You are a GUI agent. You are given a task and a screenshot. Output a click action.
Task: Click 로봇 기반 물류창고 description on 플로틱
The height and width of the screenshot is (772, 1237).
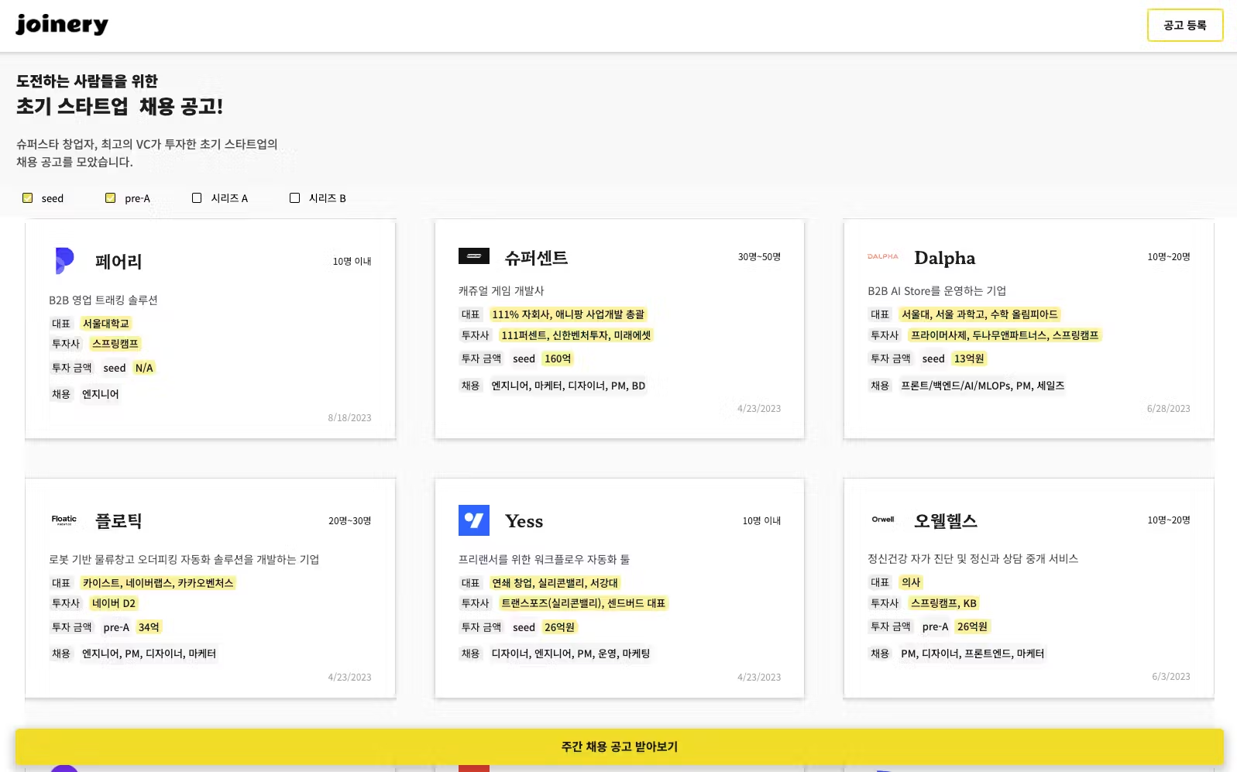[184, 560]
